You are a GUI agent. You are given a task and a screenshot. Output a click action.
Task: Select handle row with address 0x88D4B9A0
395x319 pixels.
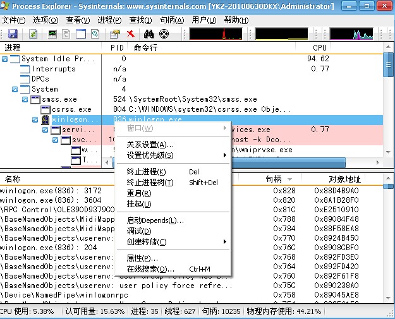click(x=191, y=191)
